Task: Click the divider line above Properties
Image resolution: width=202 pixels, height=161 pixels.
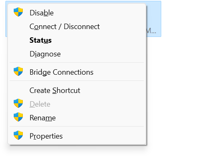Action: (76, 127)
